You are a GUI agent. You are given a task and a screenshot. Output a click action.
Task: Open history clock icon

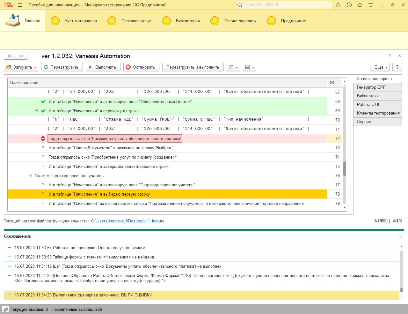349,5
